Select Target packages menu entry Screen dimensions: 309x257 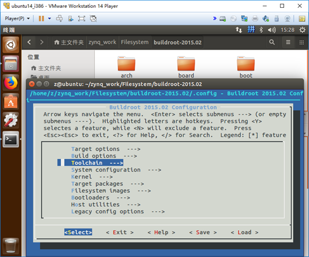coord(108,184)
